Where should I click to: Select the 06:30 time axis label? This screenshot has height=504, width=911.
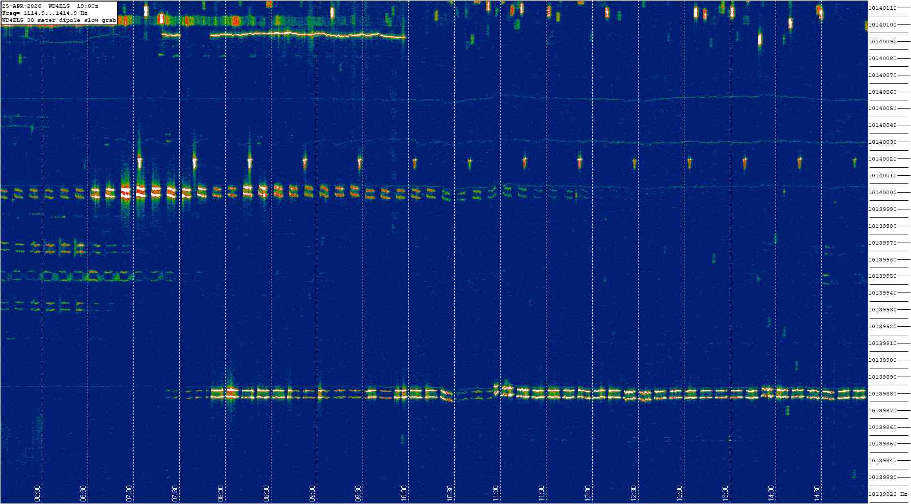click(83, 493)
